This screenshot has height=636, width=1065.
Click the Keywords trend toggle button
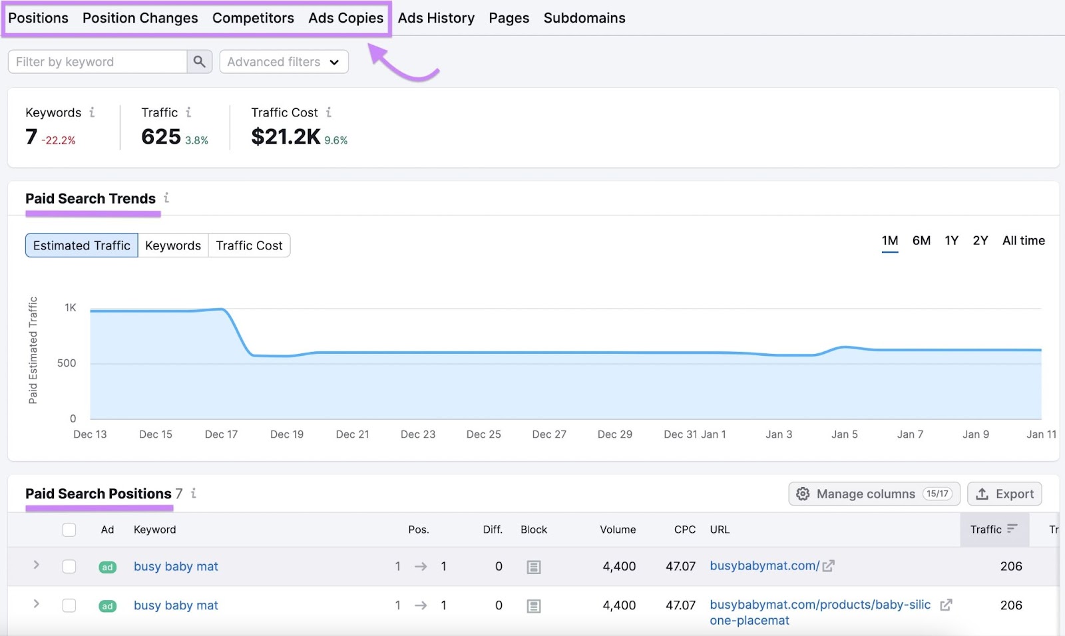[x=172, y=245]
